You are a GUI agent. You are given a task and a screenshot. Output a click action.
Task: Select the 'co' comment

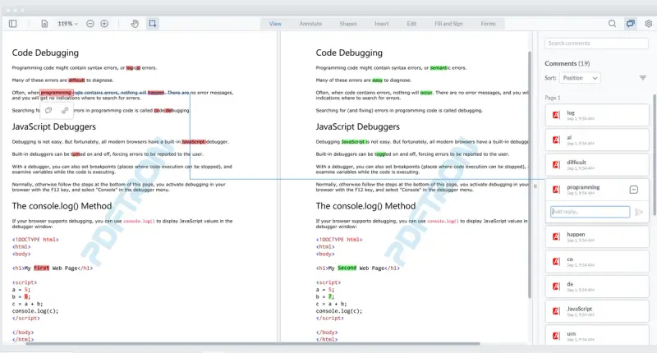click(597, 261)
